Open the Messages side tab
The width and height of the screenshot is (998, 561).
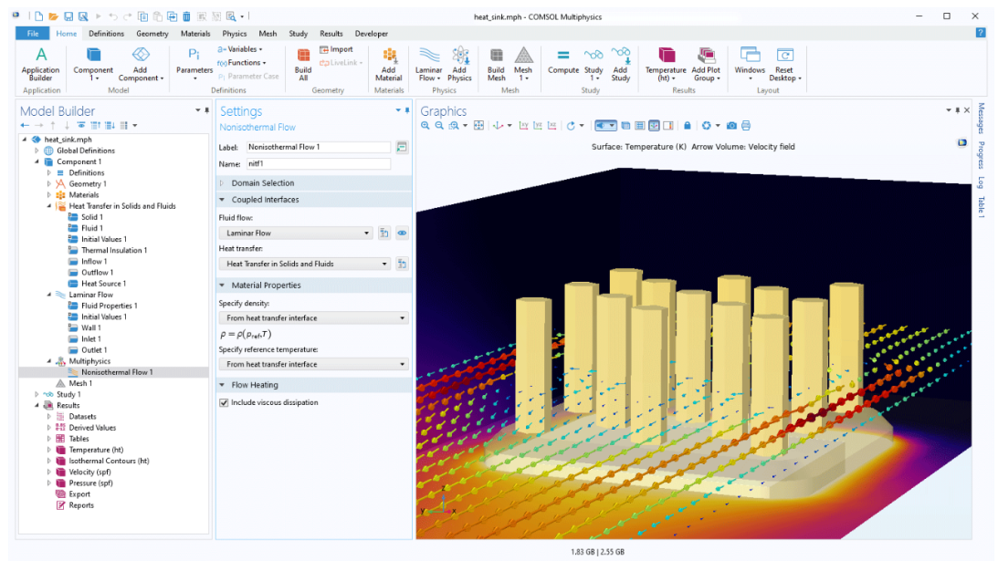pos(981,119)
